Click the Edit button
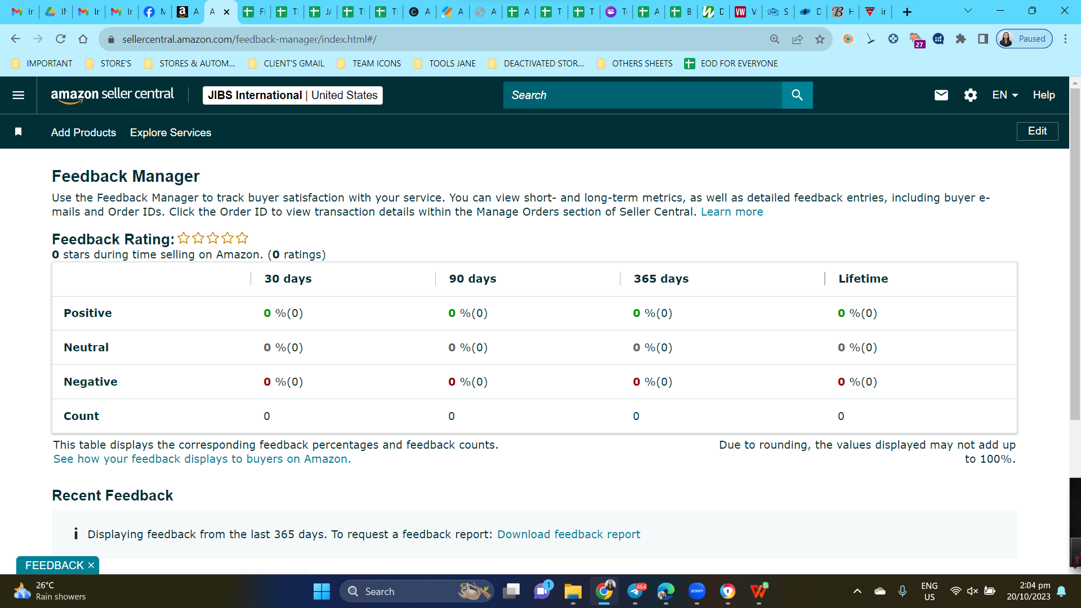Screen dimensions: 1081x608 pos(1037,131)
